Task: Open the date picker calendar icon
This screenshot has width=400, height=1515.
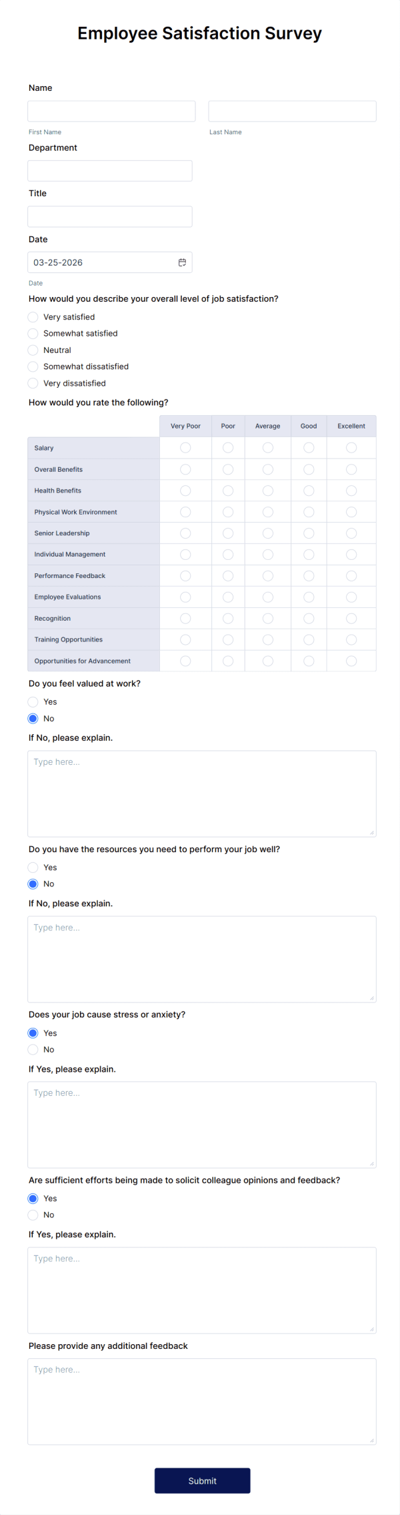Action: [x=181, y=262]
